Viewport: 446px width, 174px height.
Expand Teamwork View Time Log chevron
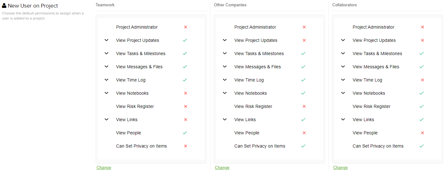tap(107, 80)
